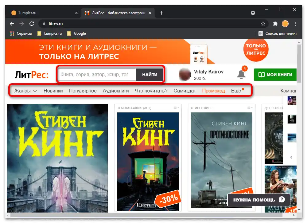The width and height of the screenshot is (307, 223).
Task: Open list menu icon on Стивен Кинг card
Action: pyautogui.click(x=250, y=108)
